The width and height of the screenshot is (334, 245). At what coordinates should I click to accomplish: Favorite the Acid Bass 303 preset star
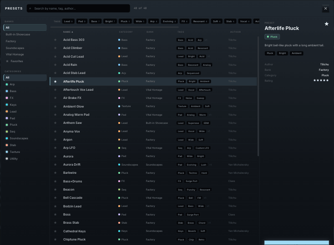(56, 40)
